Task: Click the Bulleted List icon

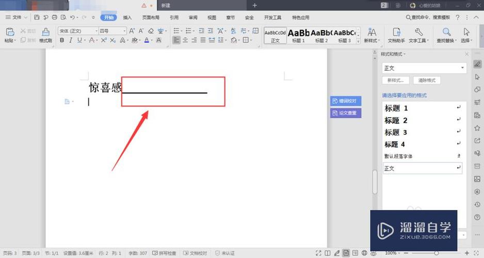Action: pos(176,30)
